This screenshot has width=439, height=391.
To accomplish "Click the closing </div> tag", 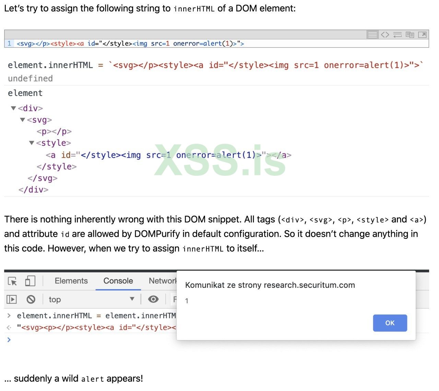I will (x=34, y=190).
